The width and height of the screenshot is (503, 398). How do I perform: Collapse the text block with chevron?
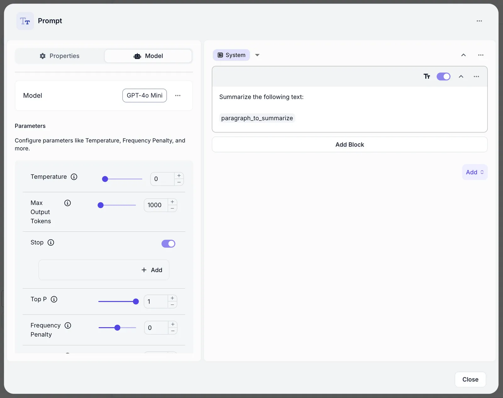tap(461, 77)
